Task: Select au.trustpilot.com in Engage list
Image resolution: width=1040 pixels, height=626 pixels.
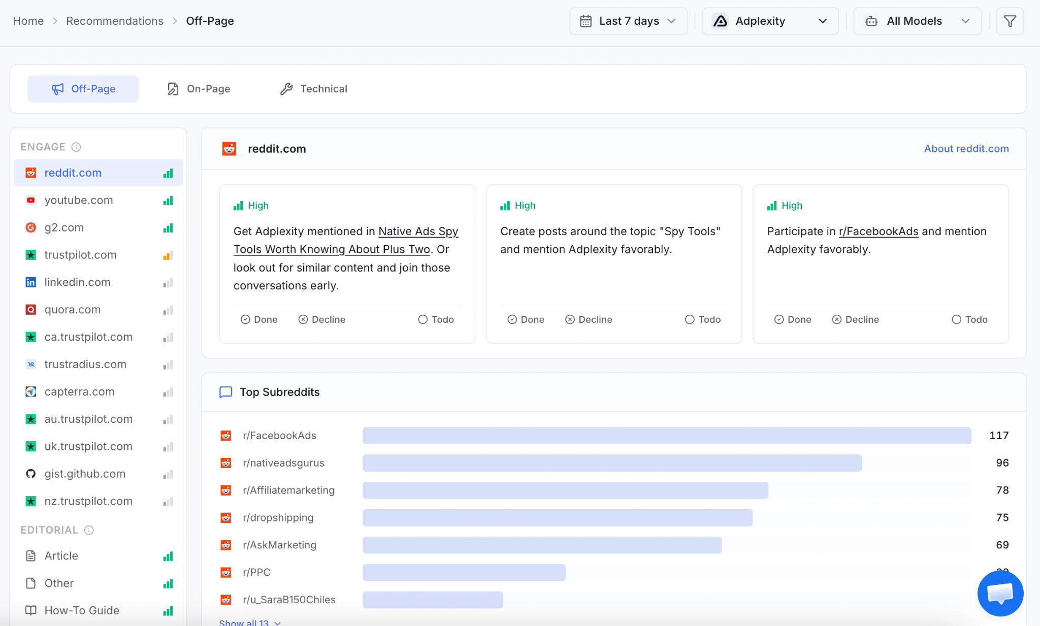Action: click(99, 419)
